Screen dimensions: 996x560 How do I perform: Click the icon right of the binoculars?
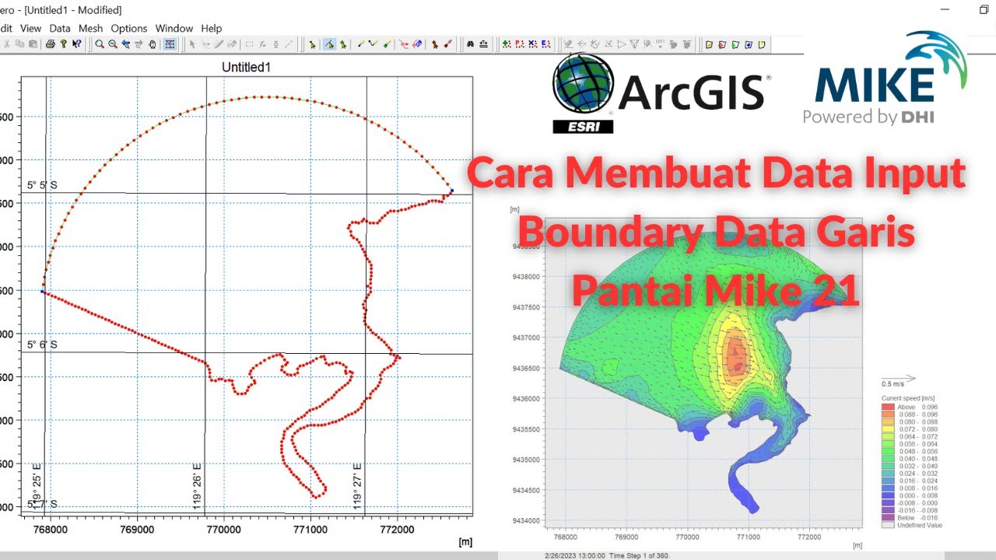click(483, 44)
